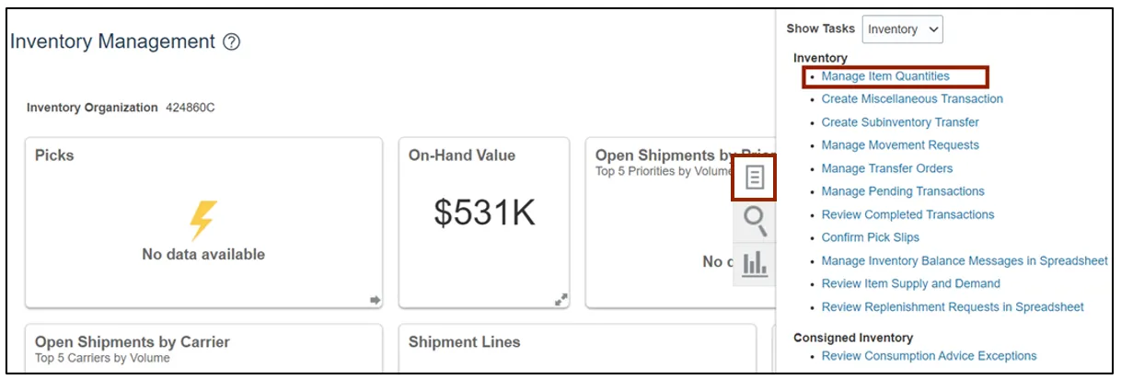The height and width of the screenshot is (379, 1121).
Task: Open Create Subinventory Transfer task
Action: tap(899, 122)
